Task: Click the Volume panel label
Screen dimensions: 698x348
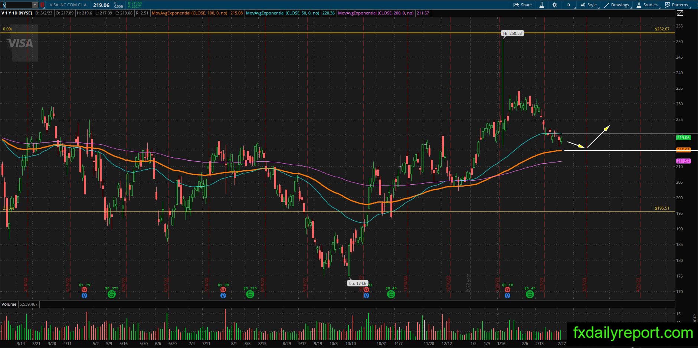Action: 9,304
